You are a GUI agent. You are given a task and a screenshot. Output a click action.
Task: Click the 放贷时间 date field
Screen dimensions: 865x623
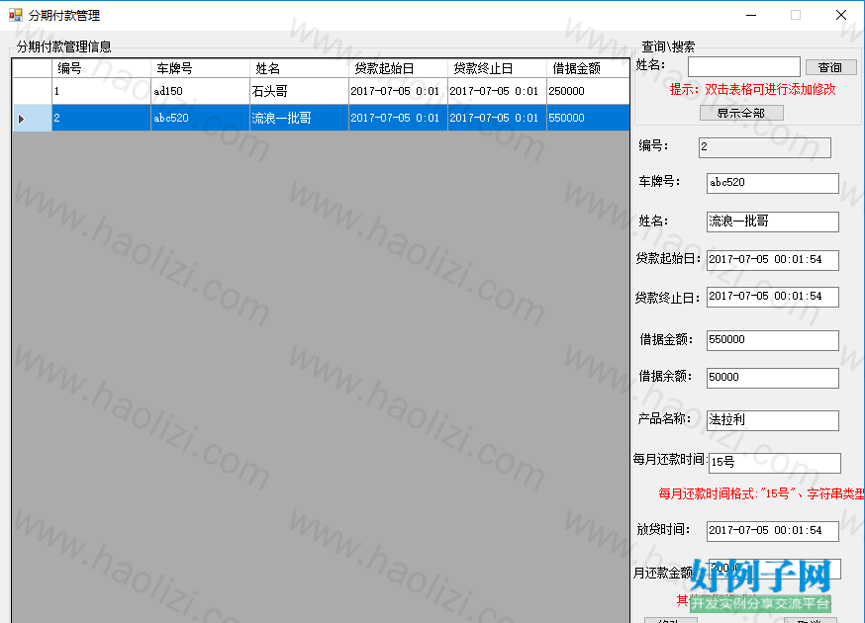[772, 531]
